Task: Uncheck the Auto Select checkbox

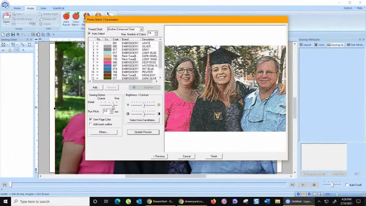Action: pos(89,34)
